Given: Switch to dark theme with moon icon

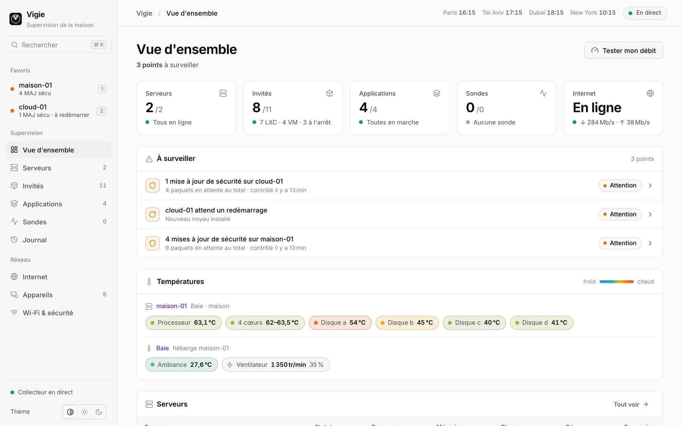Looking at the screenshot, I should (99, 412).
